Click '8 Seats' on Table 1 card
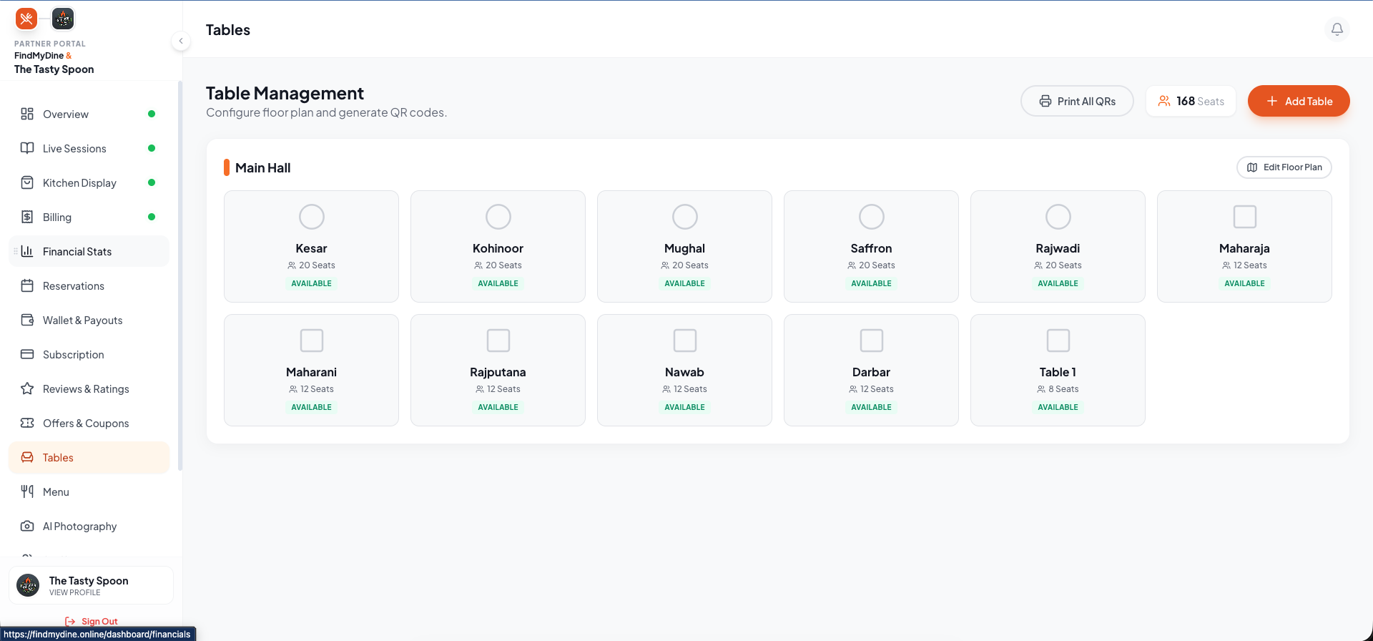The width and height of the screenshot is (1373, 641). (1063, 389)
